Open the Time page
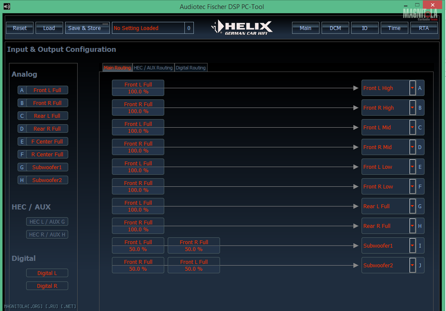446x311 pixels. [394, 28]
